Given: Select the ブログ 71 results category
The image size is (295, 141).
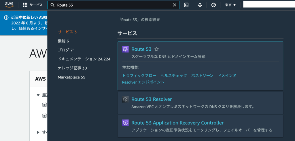Looking at the screenshot, I should pos(66,50).
